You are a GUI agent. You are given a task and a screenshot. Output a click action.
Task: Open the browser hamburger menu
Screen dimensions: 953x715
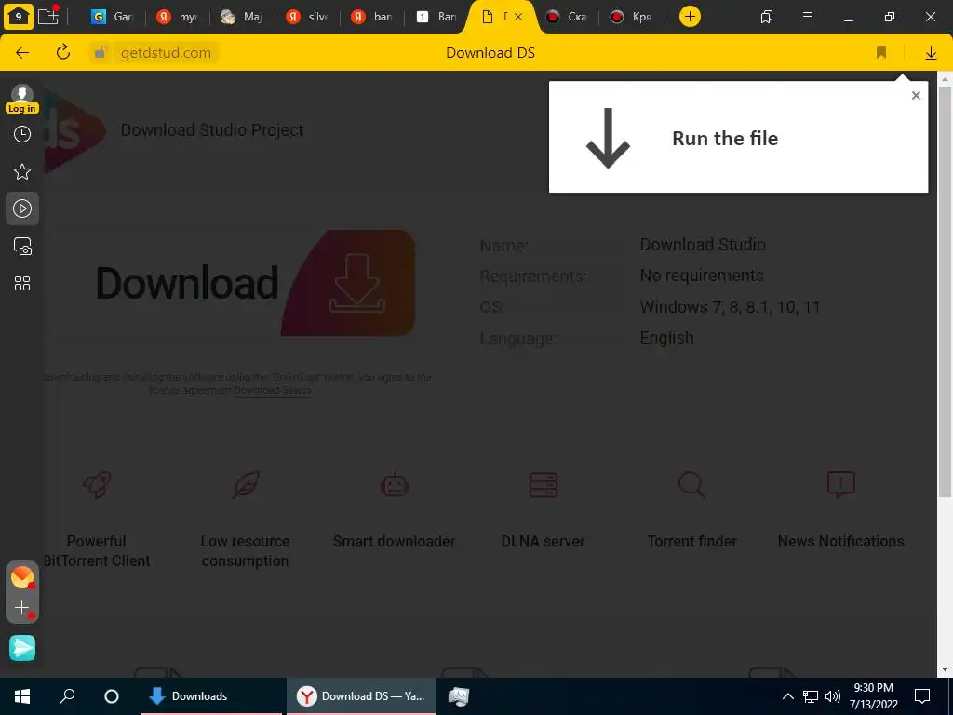pyautogui.click(x=808, y=17)
